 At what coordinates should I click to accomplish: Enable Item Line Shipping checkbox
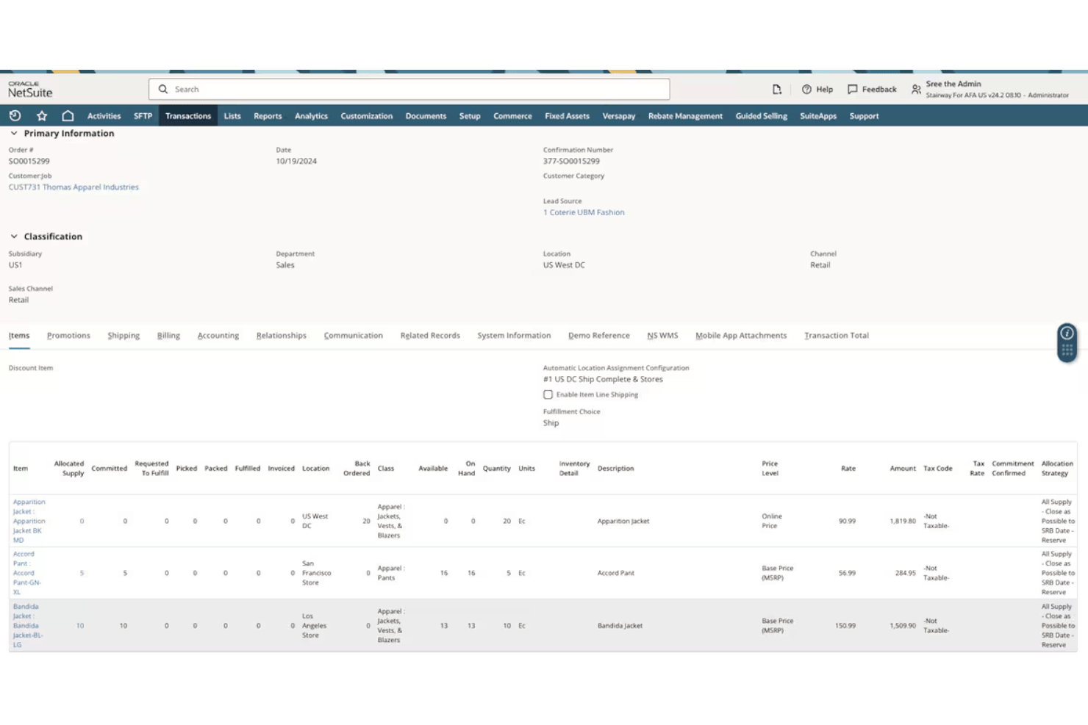pyautogui.click(x=548, y=394)
